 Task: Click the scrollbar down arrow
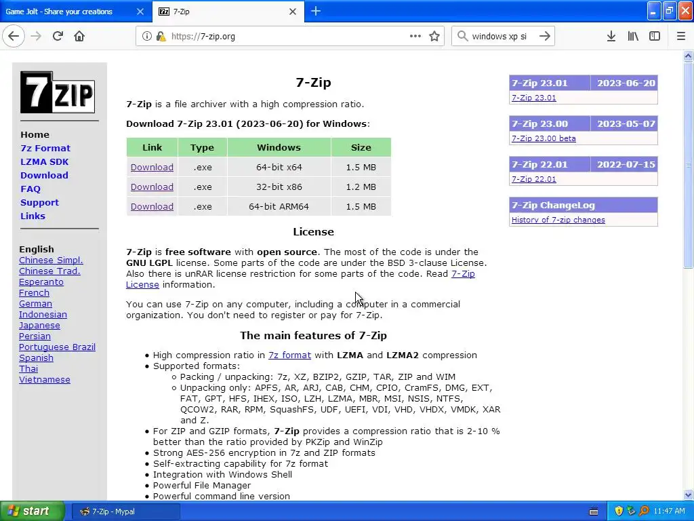click(689, 495)
